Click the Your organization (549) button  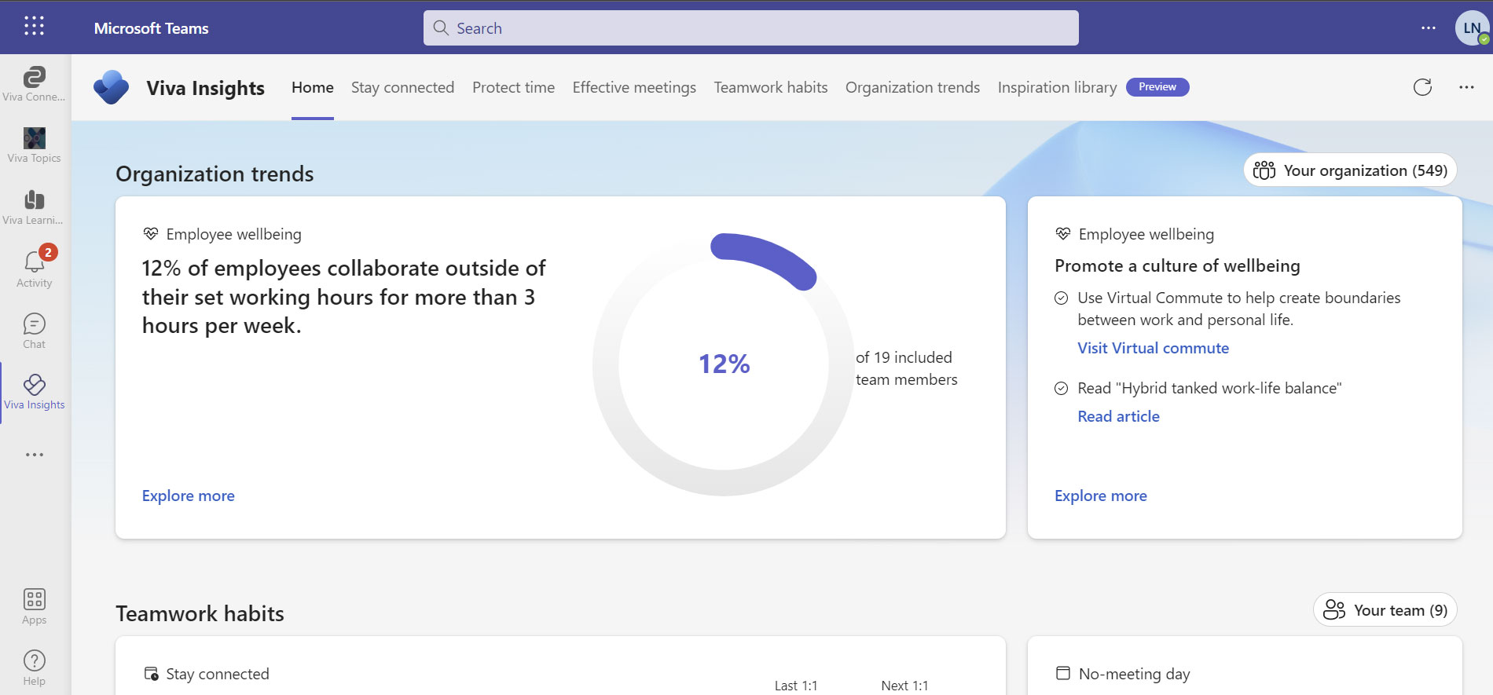1350,170
